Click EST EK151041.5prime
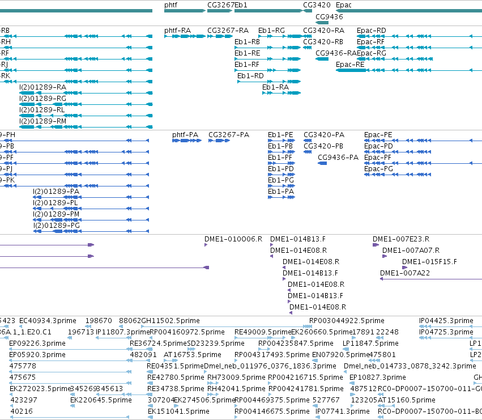 [178, 411]
